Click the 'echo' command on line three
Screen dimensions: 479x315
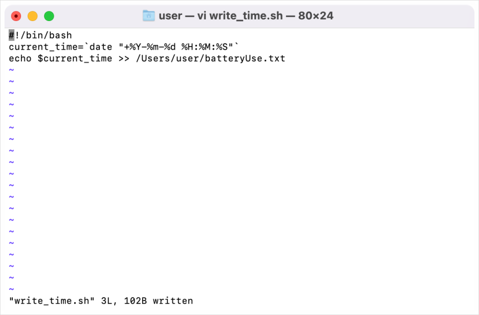[x=20, y=58]
